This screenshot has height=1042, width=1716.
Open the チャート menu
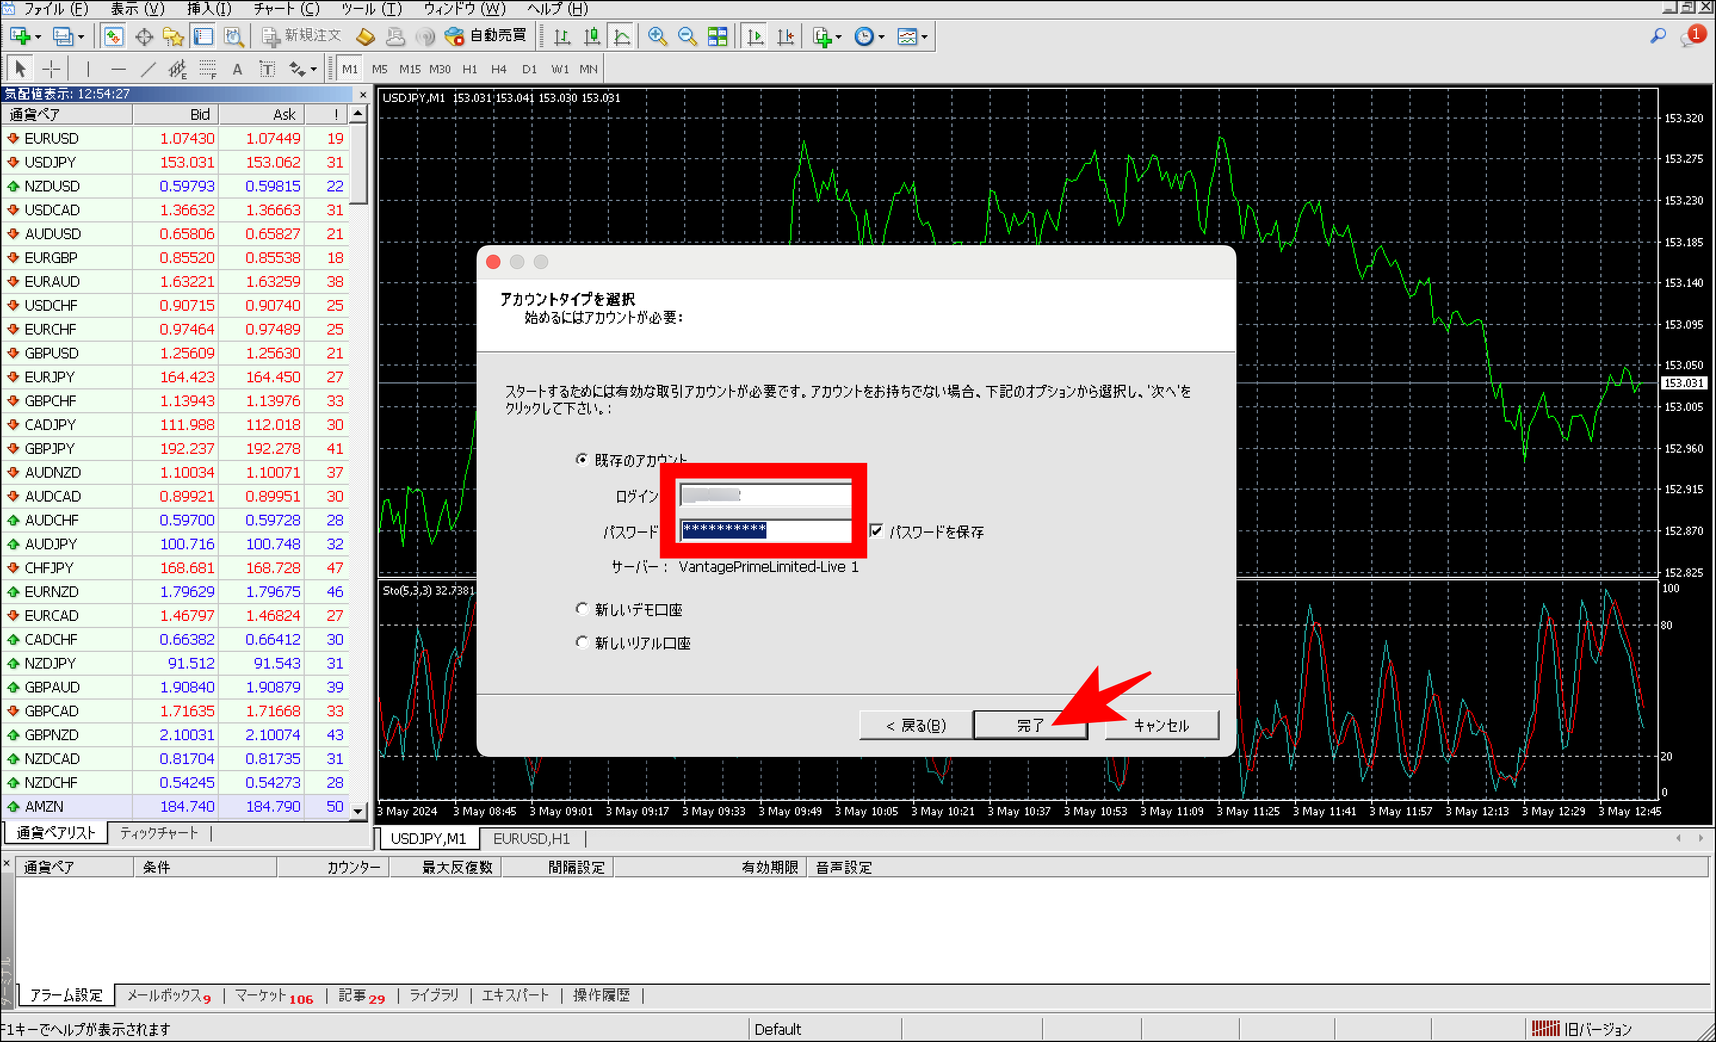285,9
